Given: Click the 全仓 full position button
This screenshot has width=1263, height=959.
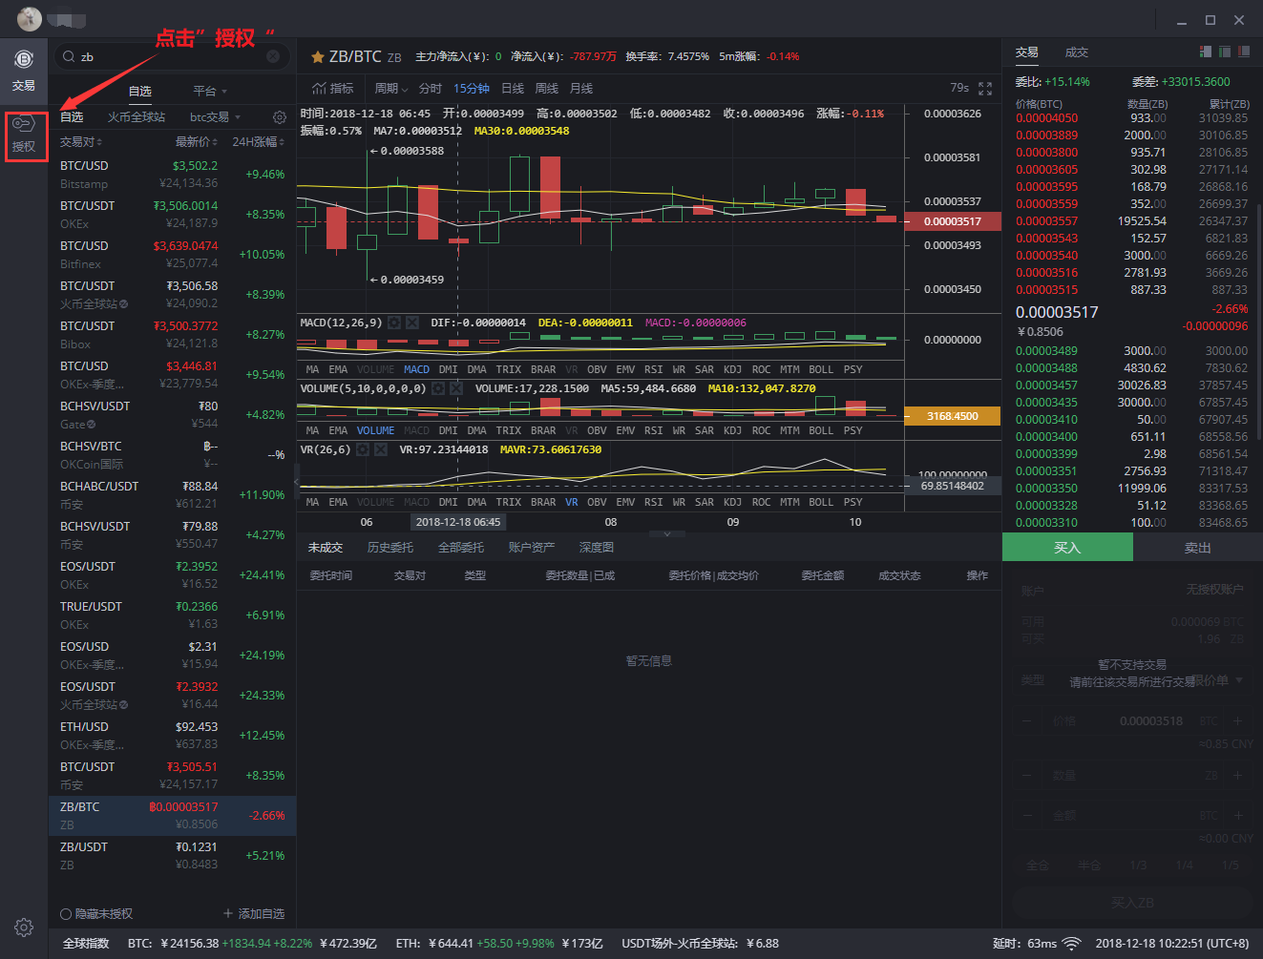Looking at the screenshot, I should pos(1039,865).
